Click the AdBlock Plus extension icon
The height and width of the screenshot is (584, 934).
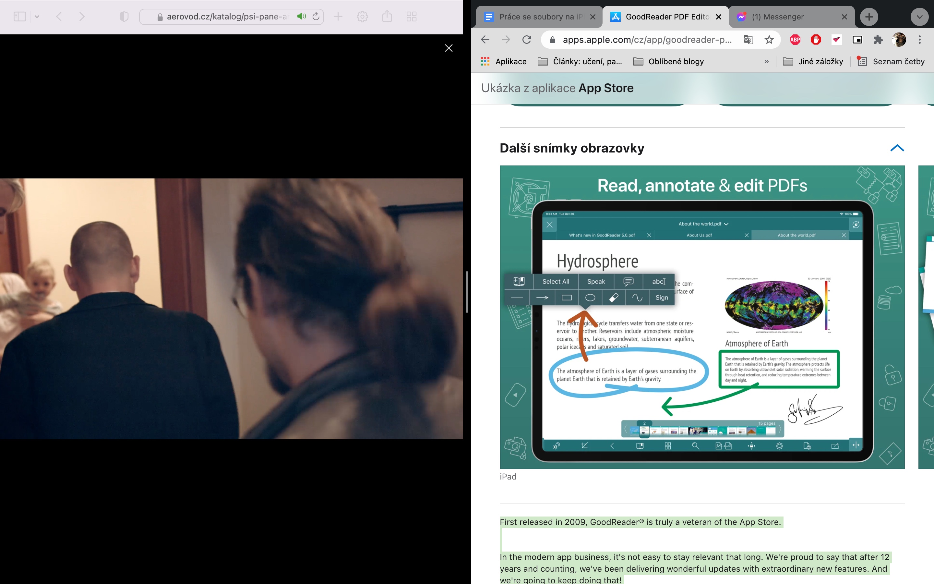(795, 40)
